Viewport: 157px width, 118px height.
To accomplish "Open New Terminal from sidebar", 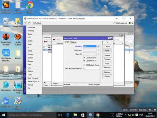I will [33, 78].
